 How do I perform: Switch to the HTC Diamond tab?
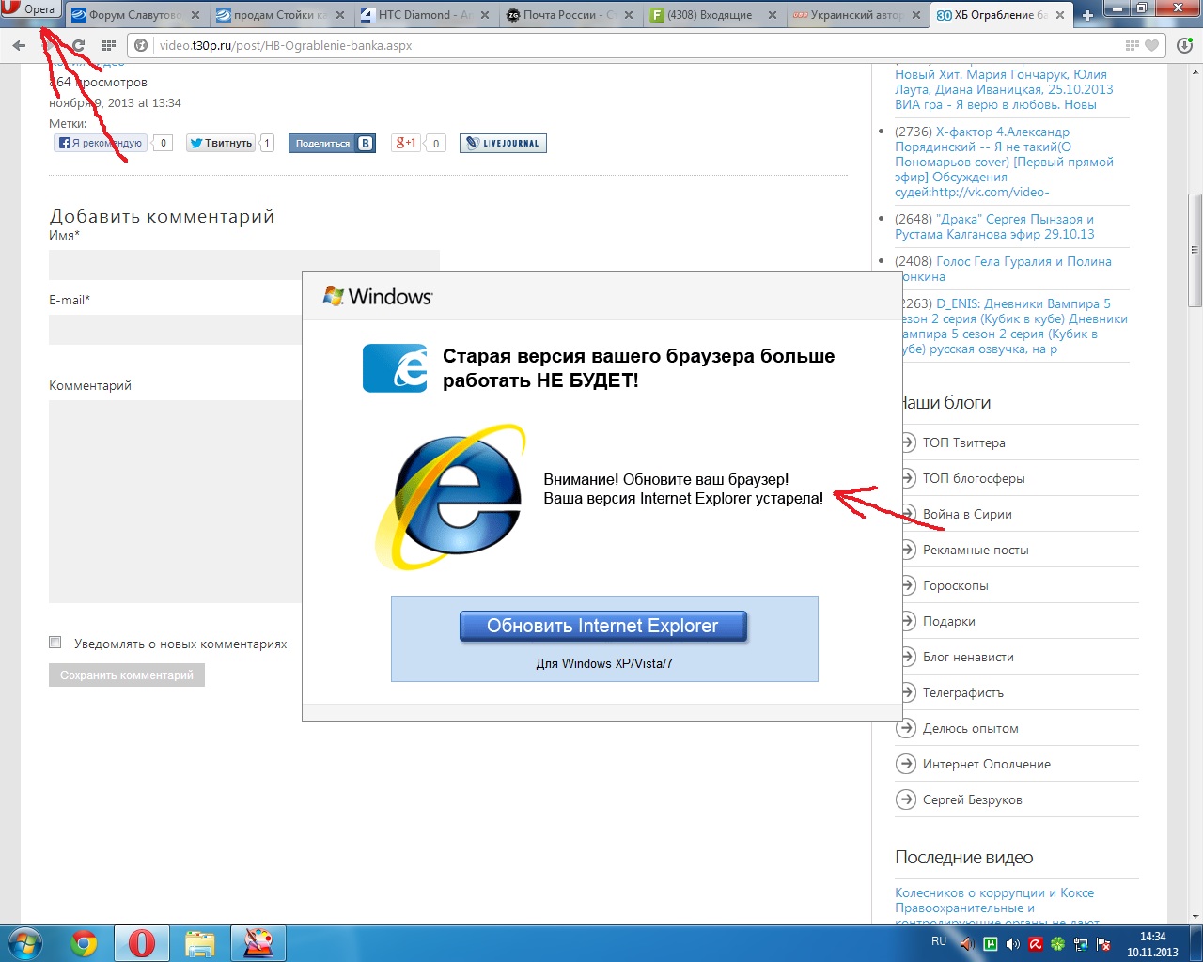(x=425, y=15)
